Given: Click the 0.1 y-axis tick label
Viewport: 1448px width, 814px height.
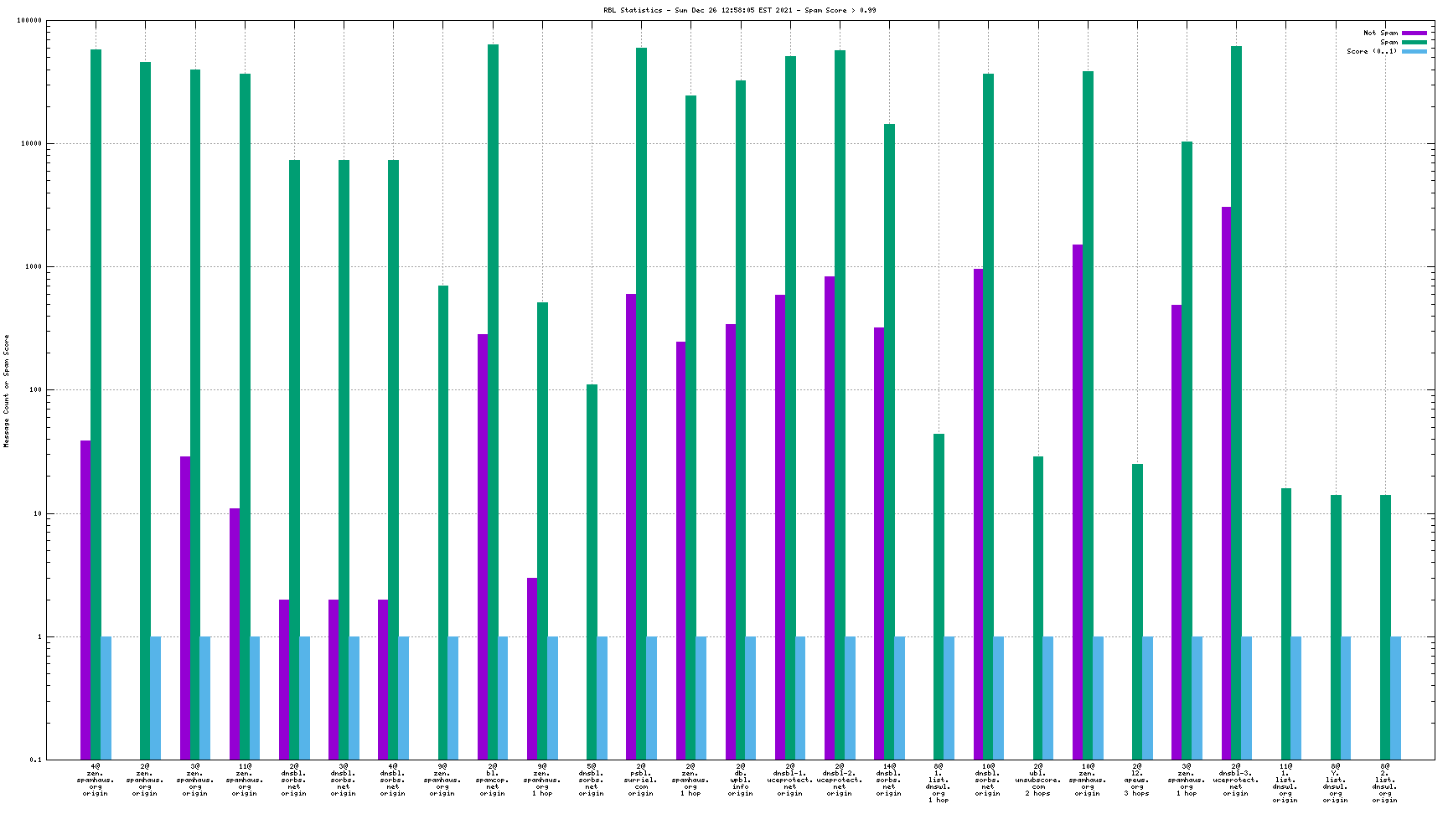Looking at the screenshot, I should [34, 760].
